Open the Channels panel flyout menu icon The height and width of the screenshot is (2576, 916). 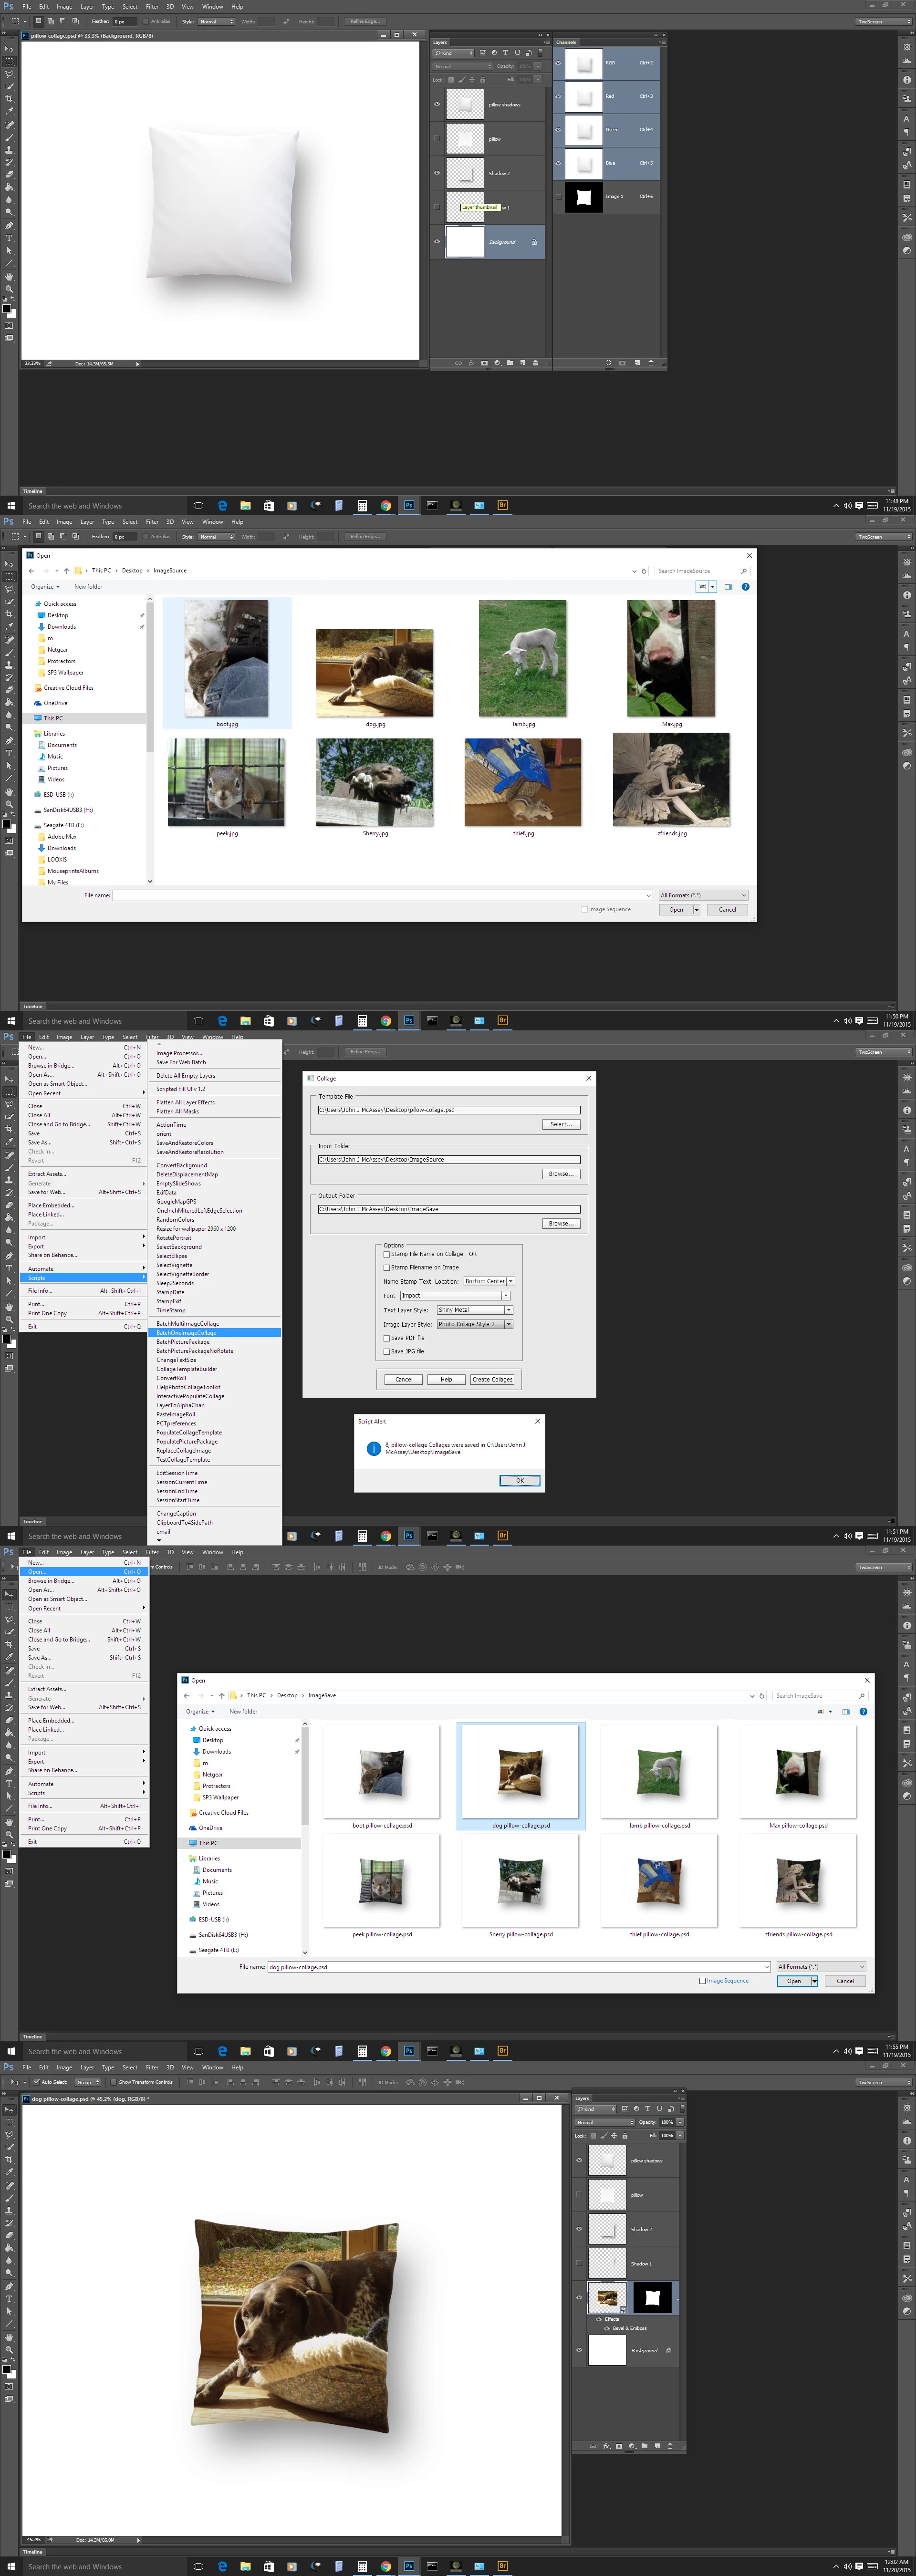tap(661, 42)
